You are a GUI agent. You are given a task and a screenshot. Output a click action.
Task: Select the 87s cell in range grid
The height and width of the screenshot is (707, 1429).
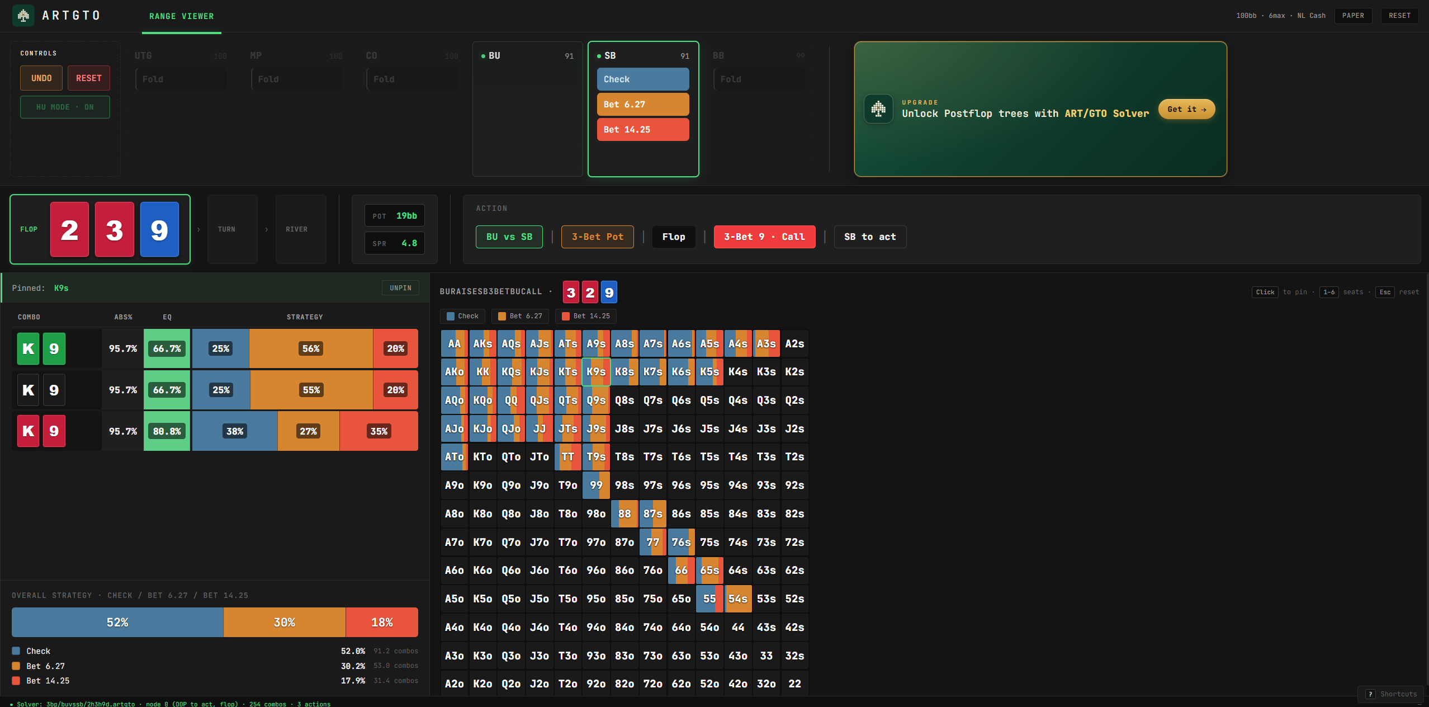pyautogui.click(x=653, y=513)
